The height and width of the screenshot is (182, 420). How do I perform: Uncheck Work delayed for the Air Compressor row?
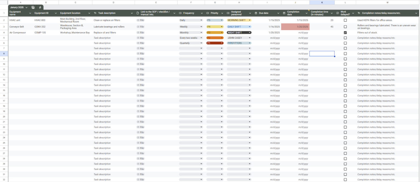[345, 32]
